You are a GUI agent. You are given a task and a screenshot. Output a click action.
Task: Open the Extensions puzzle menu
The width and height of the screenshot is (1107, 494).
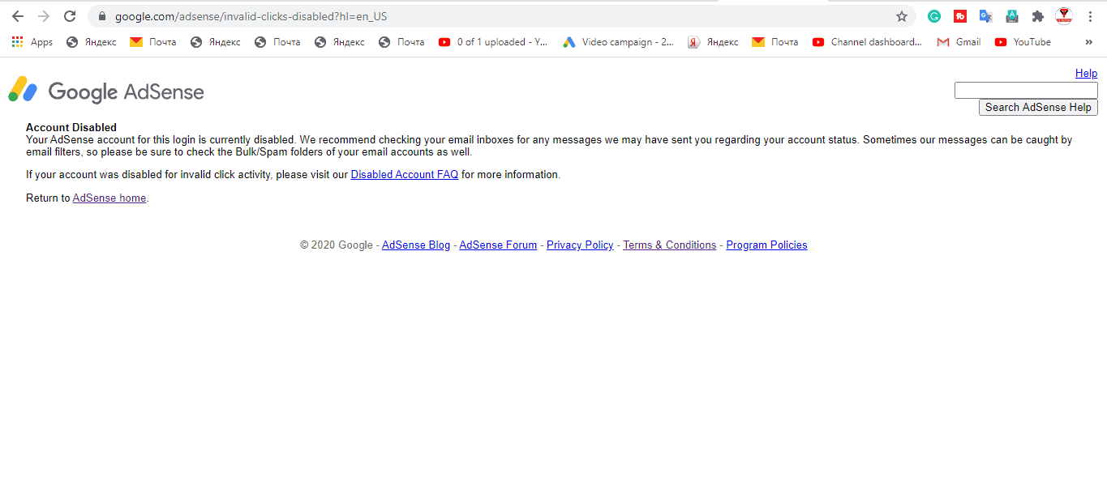point(1037,16)
